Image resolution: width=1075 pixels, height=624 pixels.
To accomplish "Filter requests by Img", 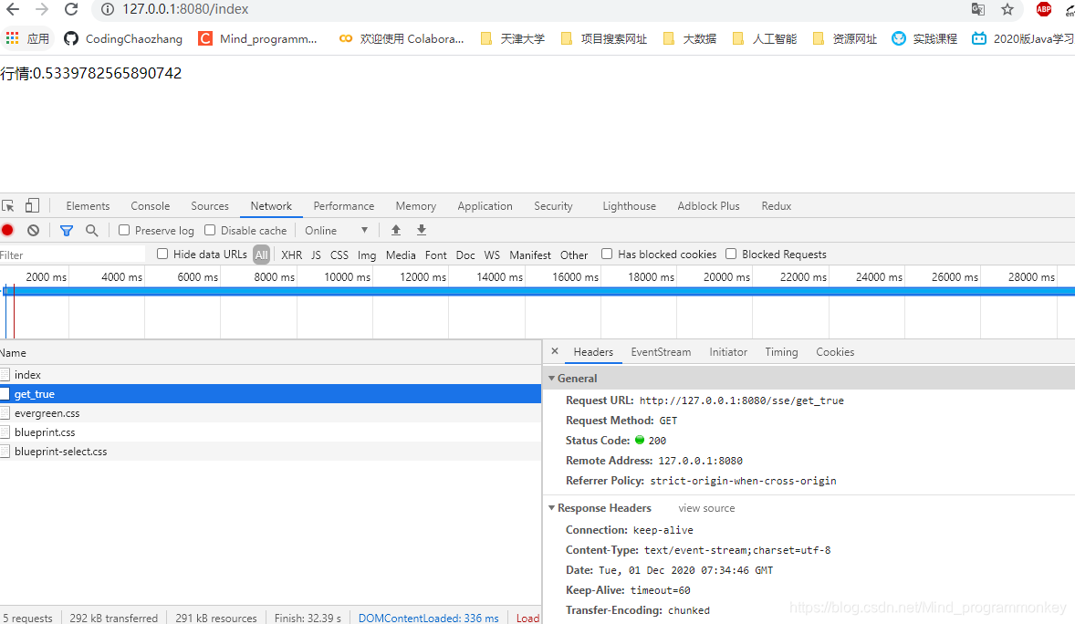I will 367,255.
